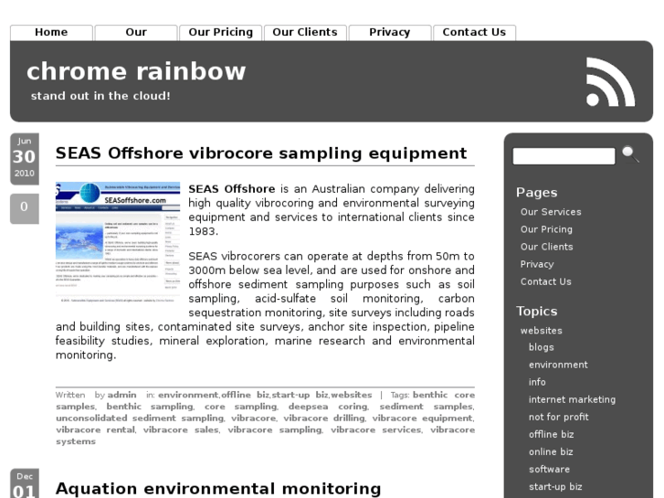664x498 pixels.
Task: Focus the sidebar search field
Action: point(564,156)
